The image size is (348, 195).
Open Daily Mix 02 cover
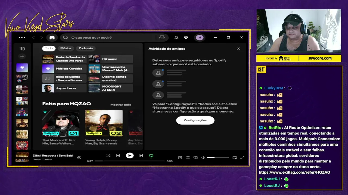coord(104,123)
